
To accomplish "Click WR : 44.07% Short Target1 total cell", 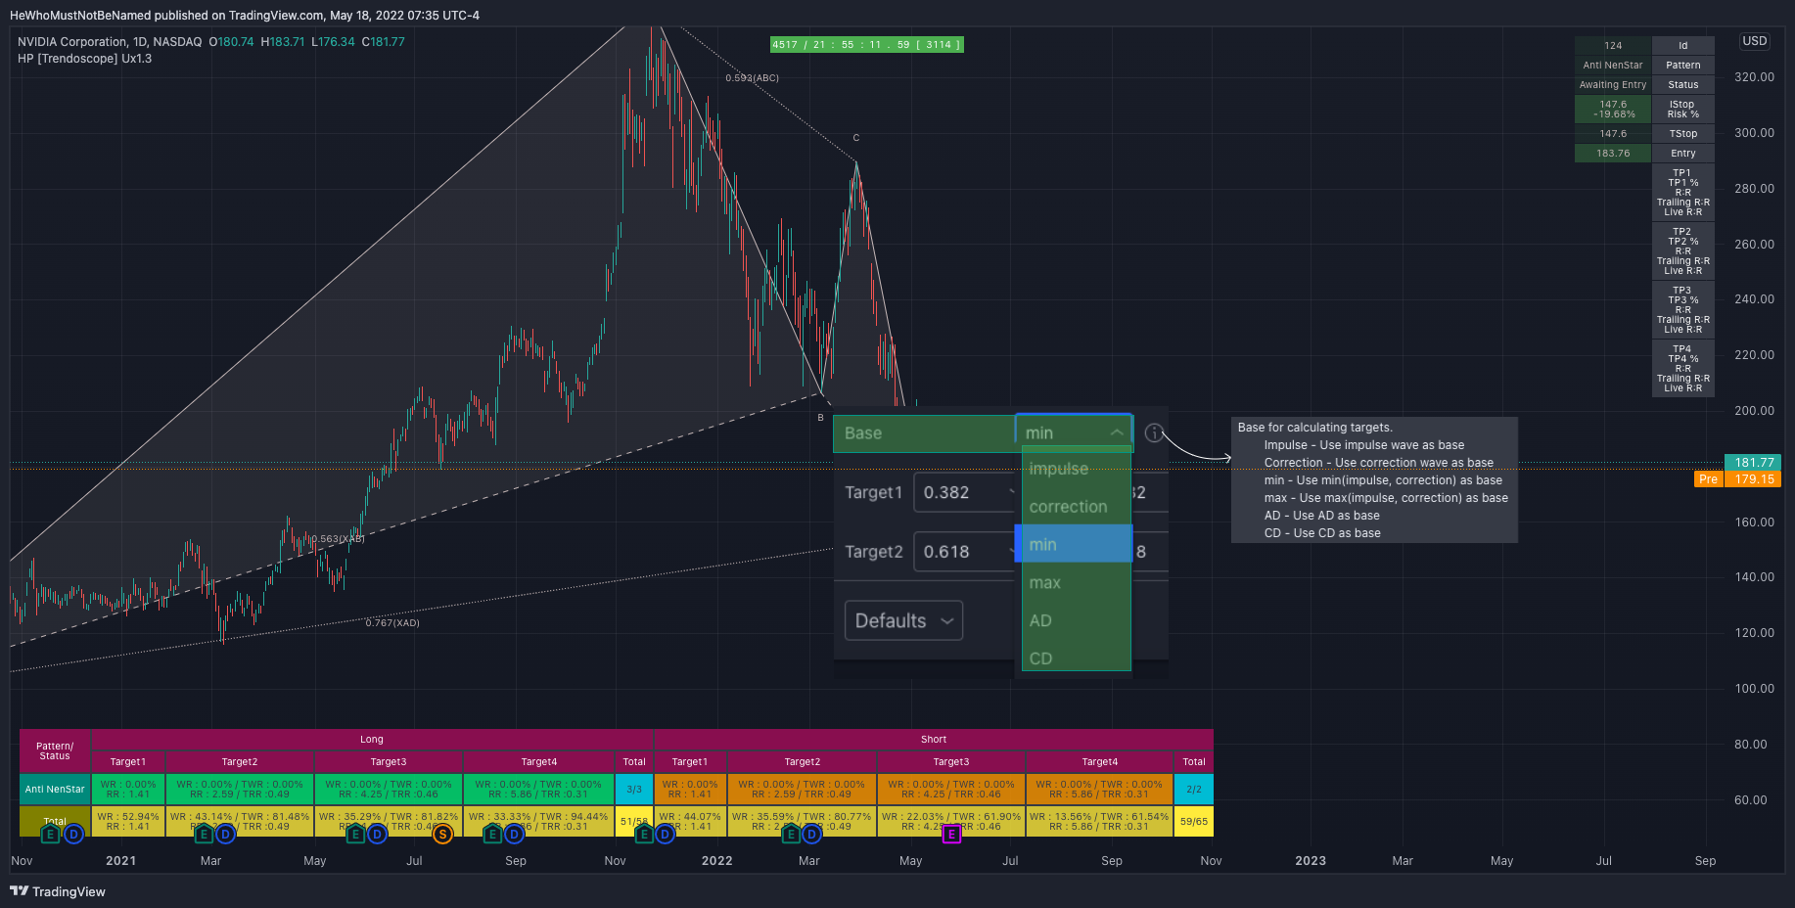I will [x=690, y=821].
